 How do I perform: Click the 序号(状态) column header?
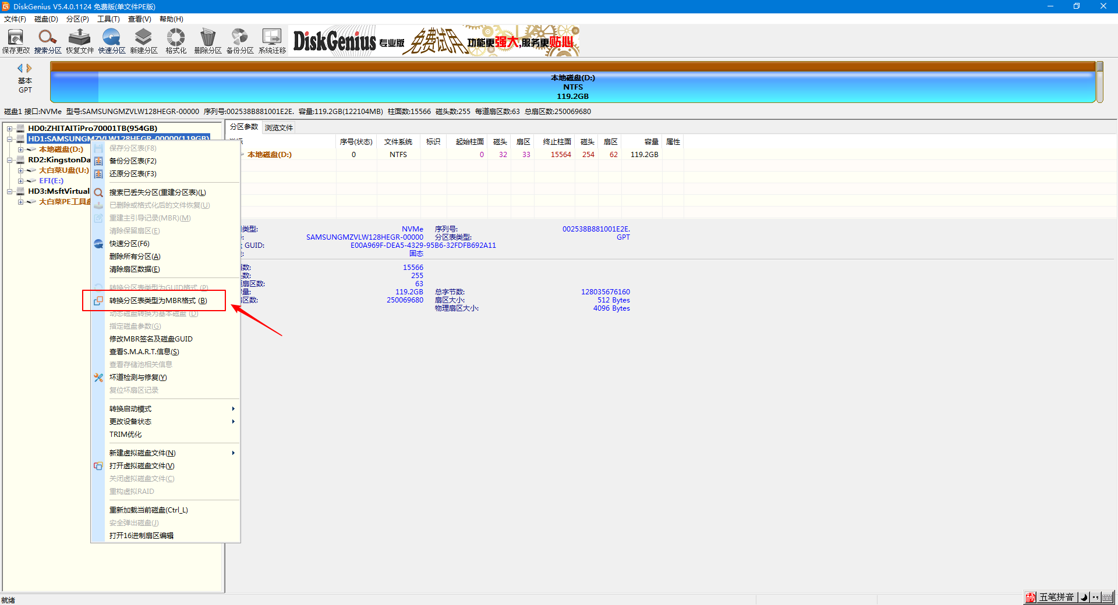click(356, 142)
